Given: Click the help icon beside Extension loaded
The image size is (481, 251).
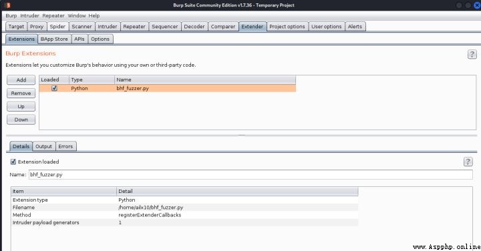Looking at the screenshot, I should (468, 162).
